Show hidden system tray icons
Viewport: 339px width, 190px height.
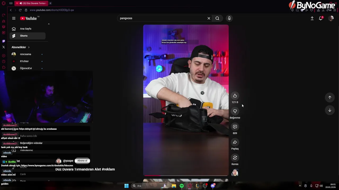click(x=300, y=186)
